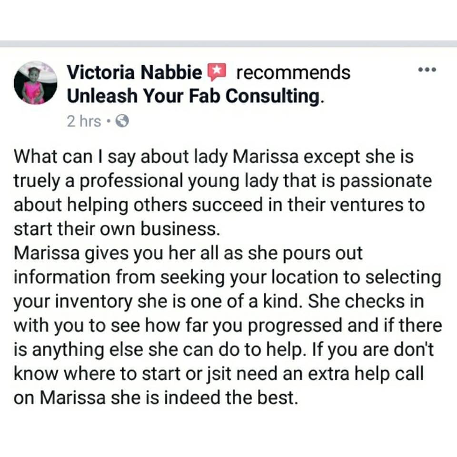457x457 pixels.
Task: Click the sentence 'She checks in'
Action: [x=366, y=301]
